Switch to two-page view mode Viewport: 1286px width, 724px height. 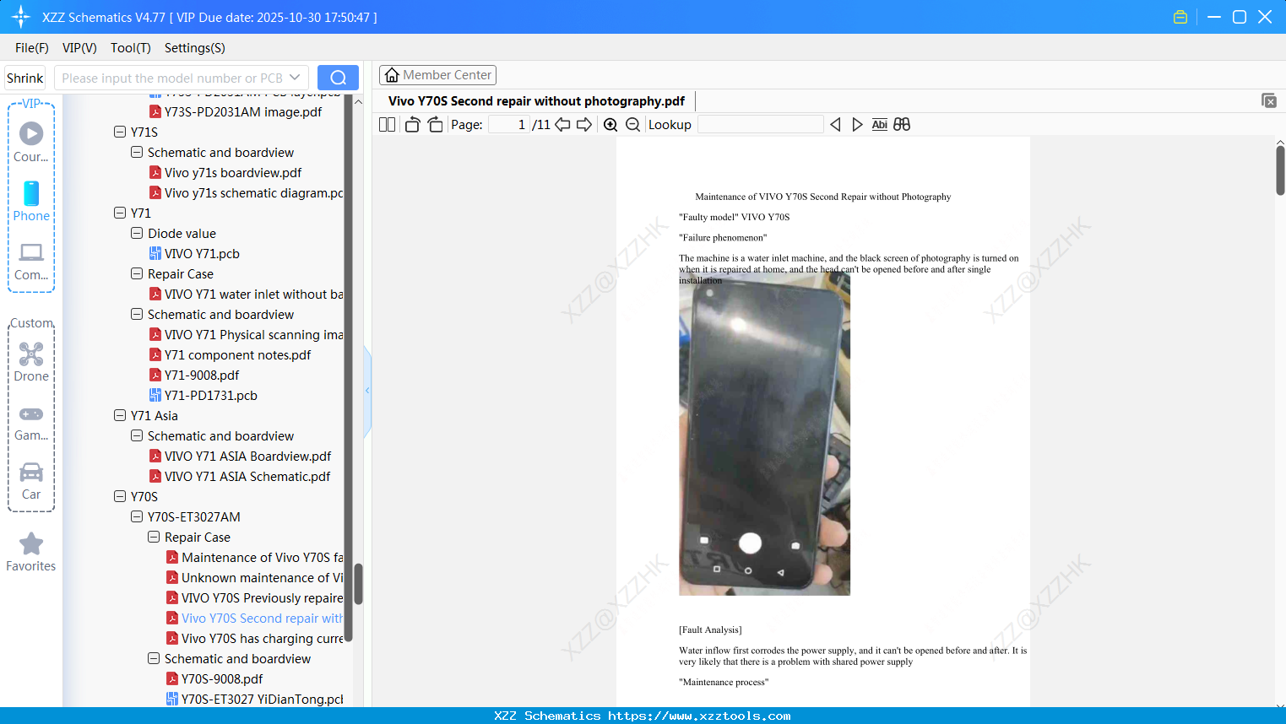(386, 124)
